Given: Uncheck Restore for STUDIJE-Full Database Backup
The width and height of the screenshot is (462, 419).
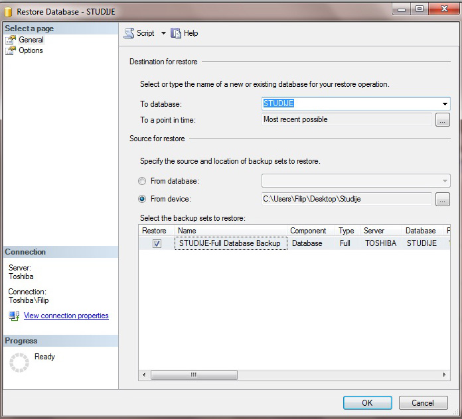Looking at the screenshot, I should coord(157,243).
